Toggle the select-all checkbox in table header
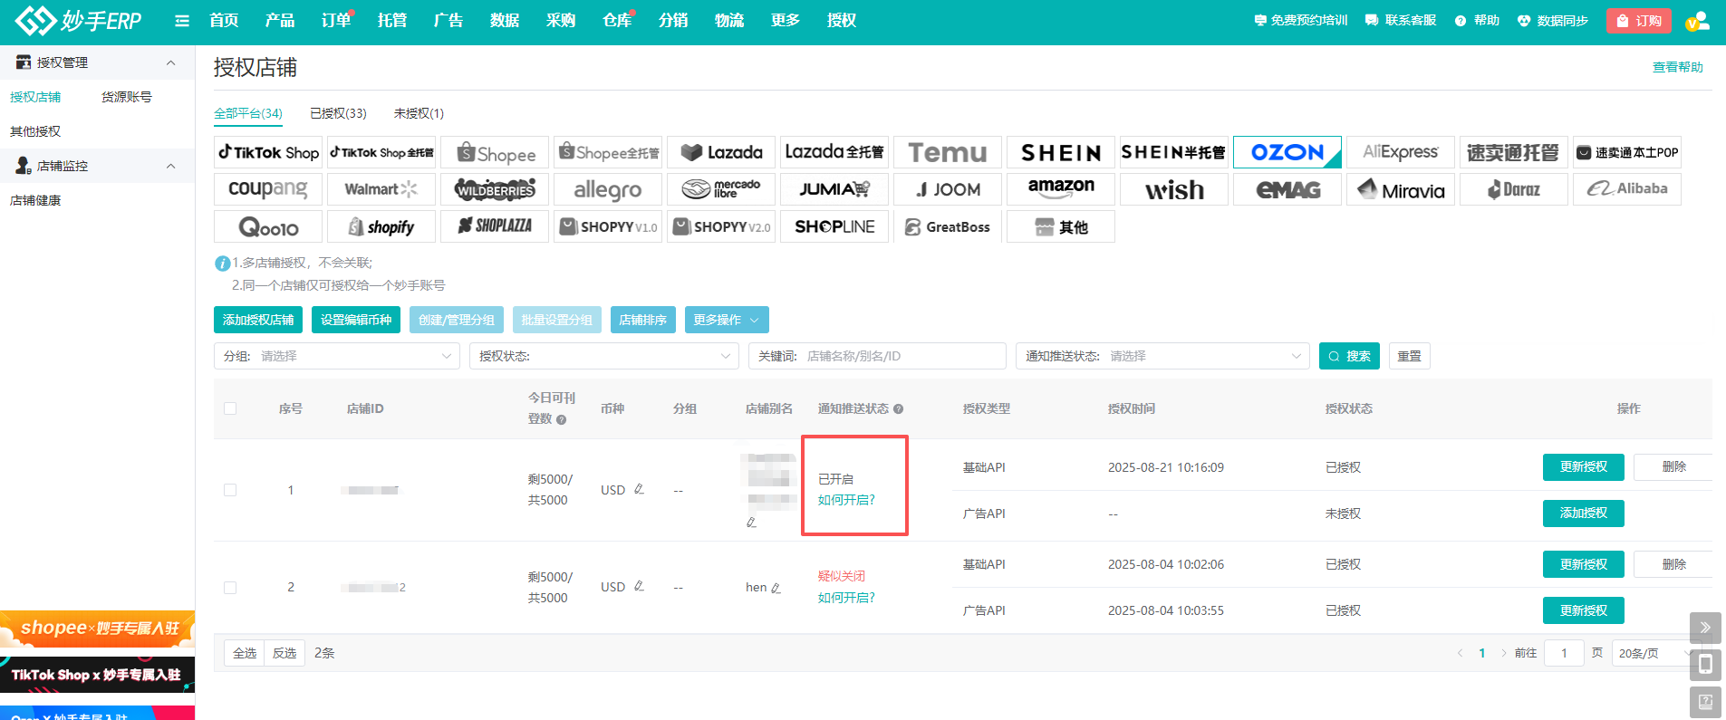This screenshot has height=720, width=1726. click(x=230, y=408)
